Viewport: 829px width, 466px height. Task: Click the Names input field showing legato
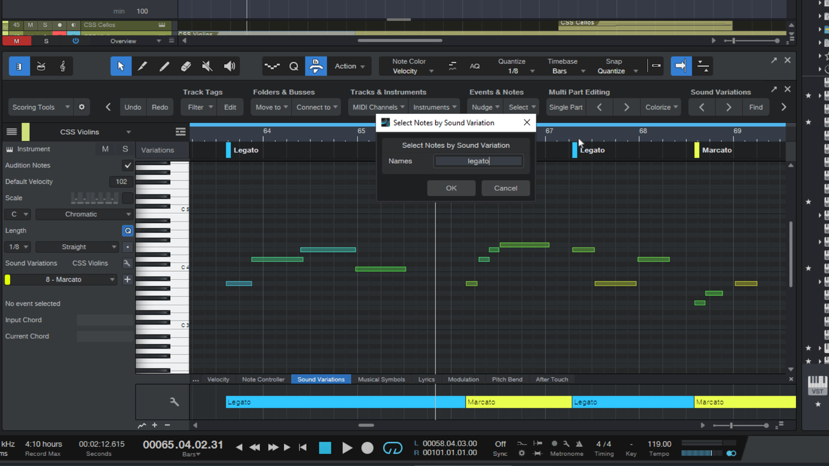pyautogui.click(x=478, y=161)
